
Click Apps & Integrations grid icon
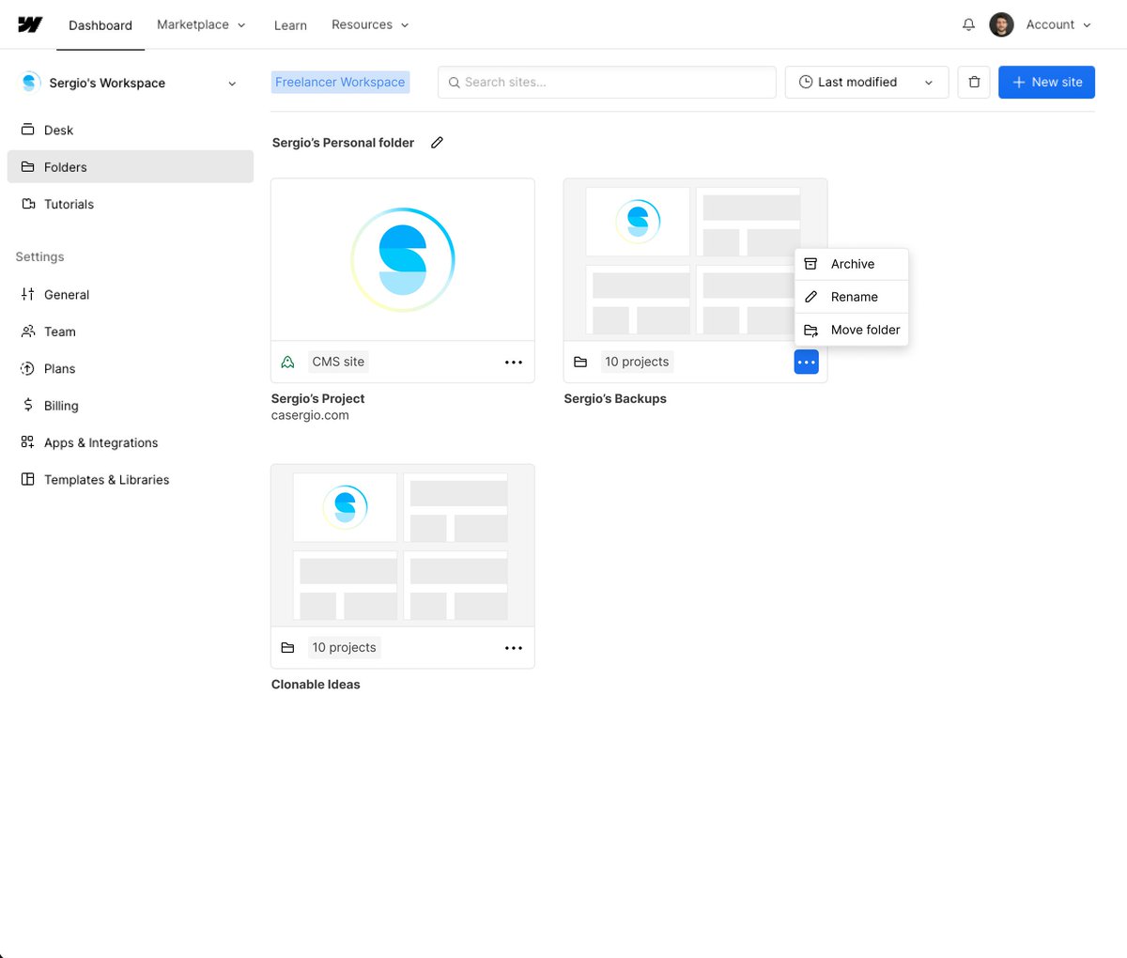(x=27, y=442)
